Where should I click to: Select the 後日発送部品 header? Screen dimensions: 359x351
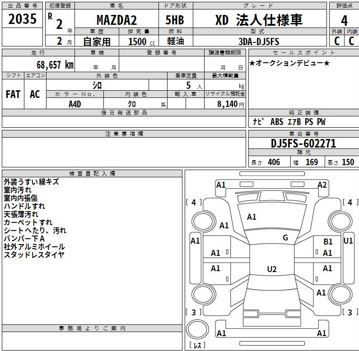(124, 113)
